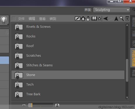Open the Sculpting layout dropdown
The height and width of the screenshot is (109, 135).
point(112,10)
